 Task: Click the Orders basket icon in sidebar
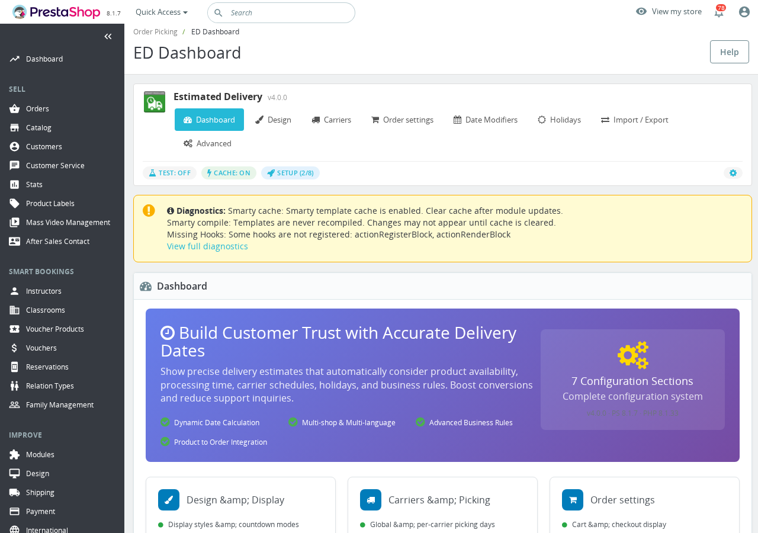click(15, 109)
